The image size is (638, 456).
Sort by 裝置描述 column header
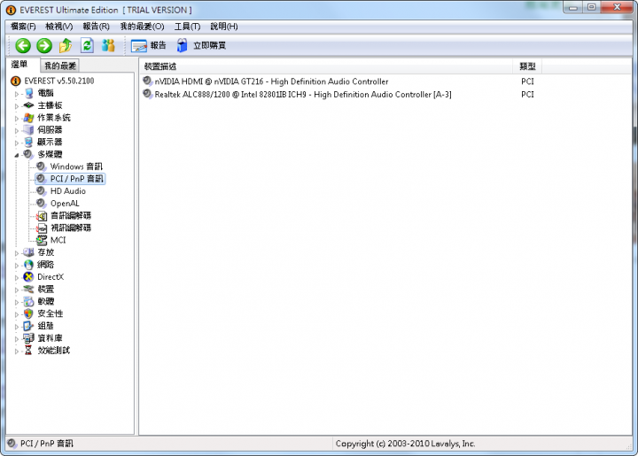(326, 66)
